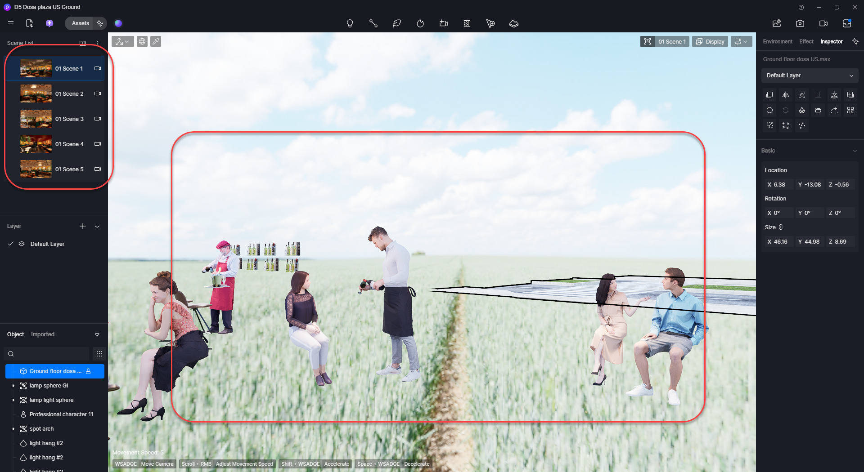Toggle Default Layer visibility checkmark
The height and width of the screenshot is (472, 864).
(x=11, y=244)
